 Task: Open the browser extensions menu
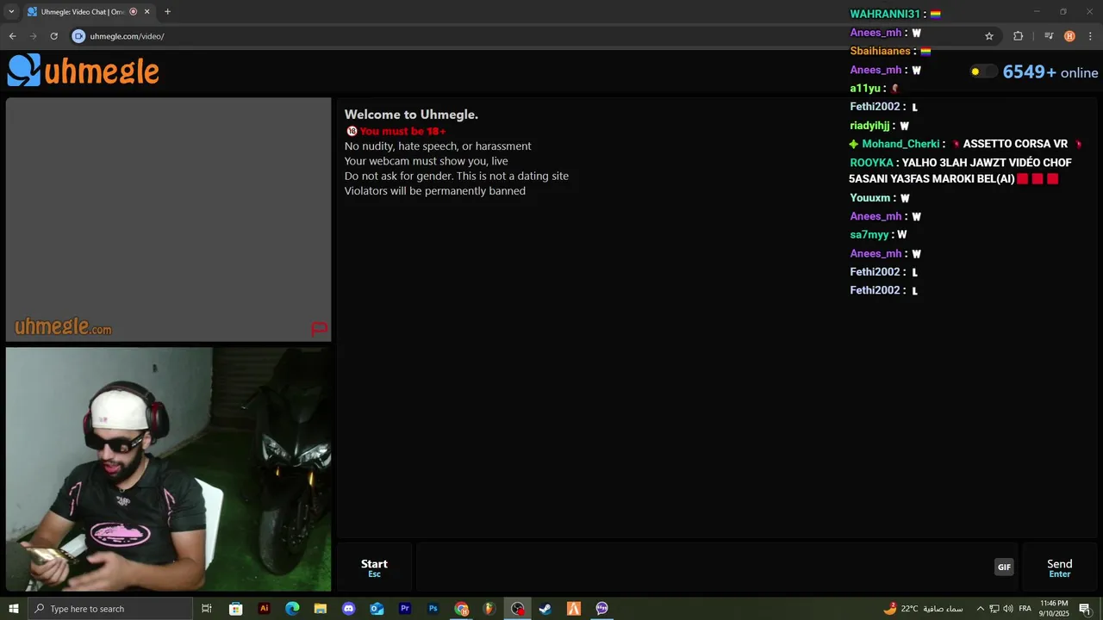click(x=1018, y=36)
